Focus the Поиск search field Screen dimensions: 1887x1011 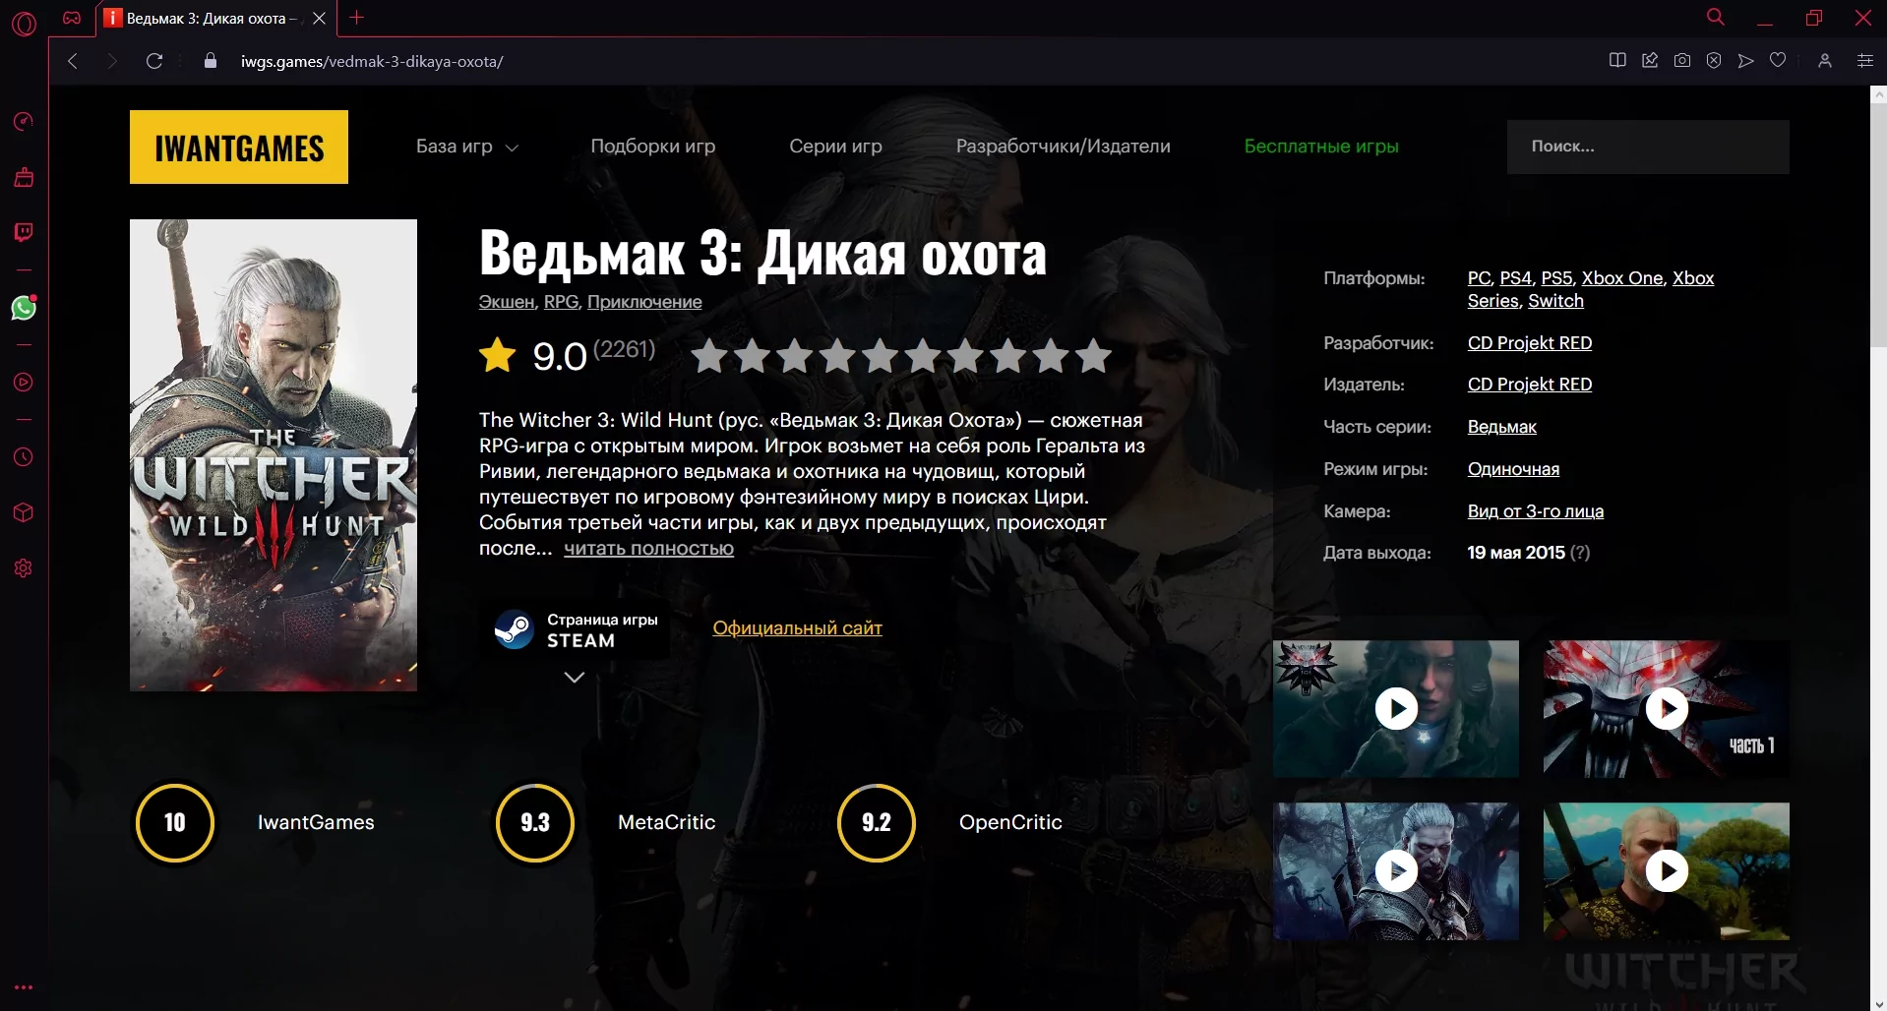click(1648, 147)
